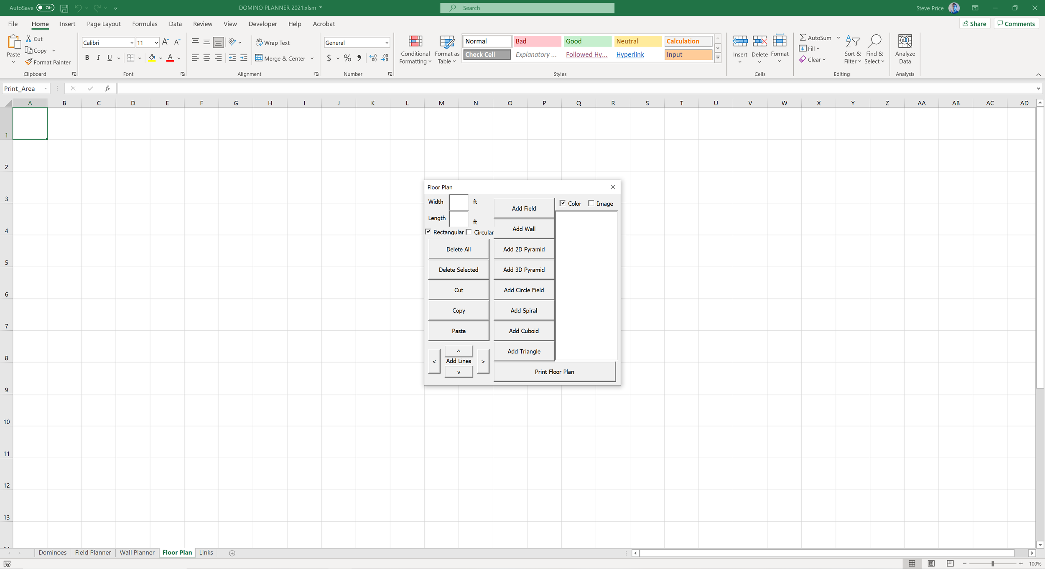Viewport: 1045px width, 569px height.
Task: Check the Image checkbox
Action: click(x=591, y=203)
